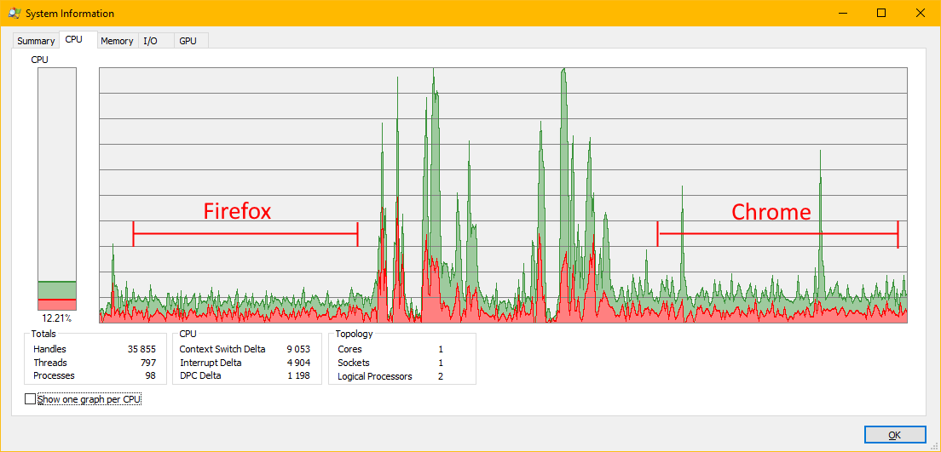Enable Show one graph per CPU checkbox
The height and width of the screenshot is (452, 941).
click(84, 398)
